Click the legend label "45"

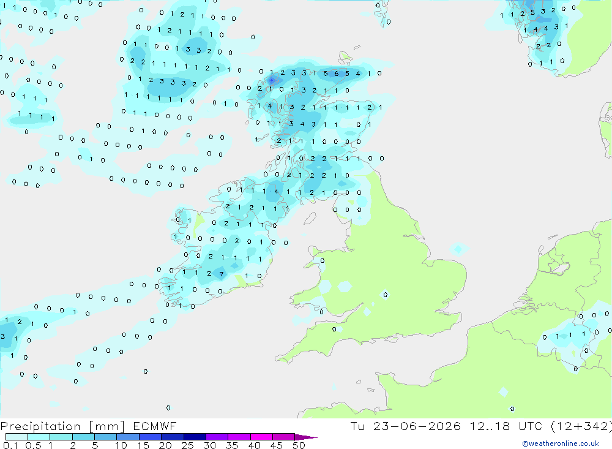[277, 445]
